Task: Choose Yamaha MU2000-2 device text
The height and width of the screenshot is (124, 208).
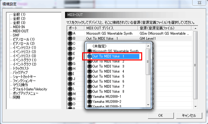Action: pyautogui.click(x=107, y=101)
